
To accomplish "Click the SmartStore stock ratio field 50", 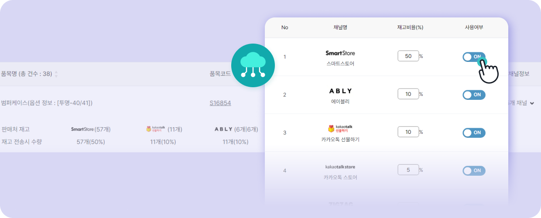I will 408,56.
